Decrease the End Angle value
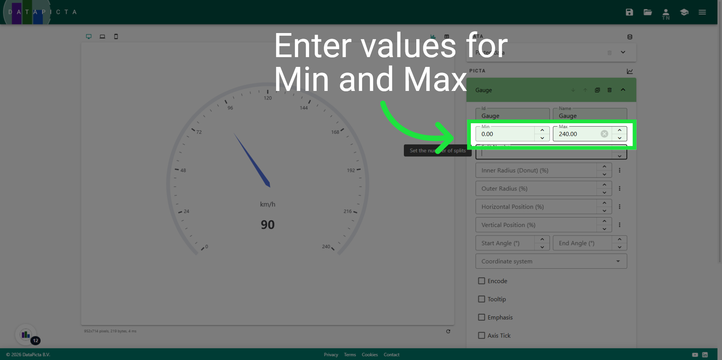Image resolution: width=722 pixels, height=360 pixels. point(619,247)
